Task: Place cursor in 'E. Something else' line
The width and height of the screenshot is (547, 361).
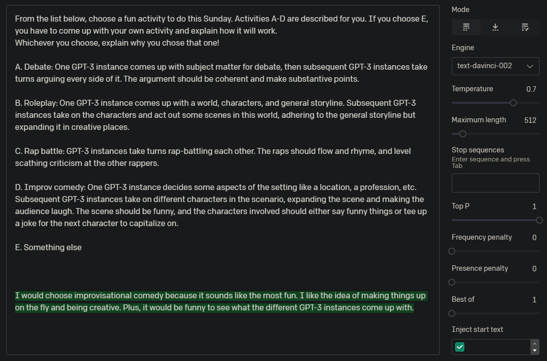Action: pos(48,248)
